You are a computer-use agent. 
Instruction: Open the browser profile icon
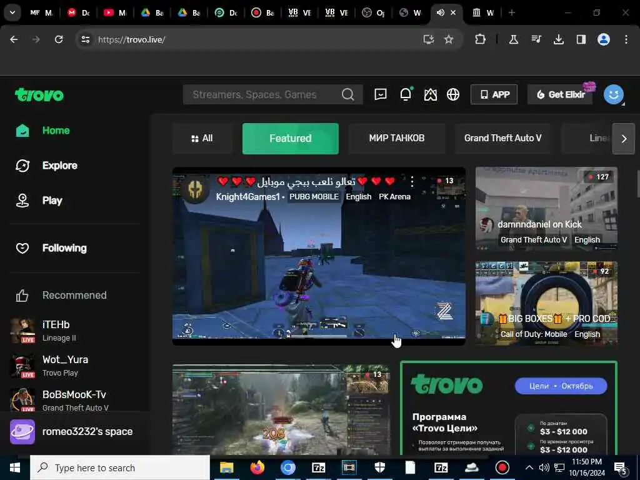coord(604,39)
